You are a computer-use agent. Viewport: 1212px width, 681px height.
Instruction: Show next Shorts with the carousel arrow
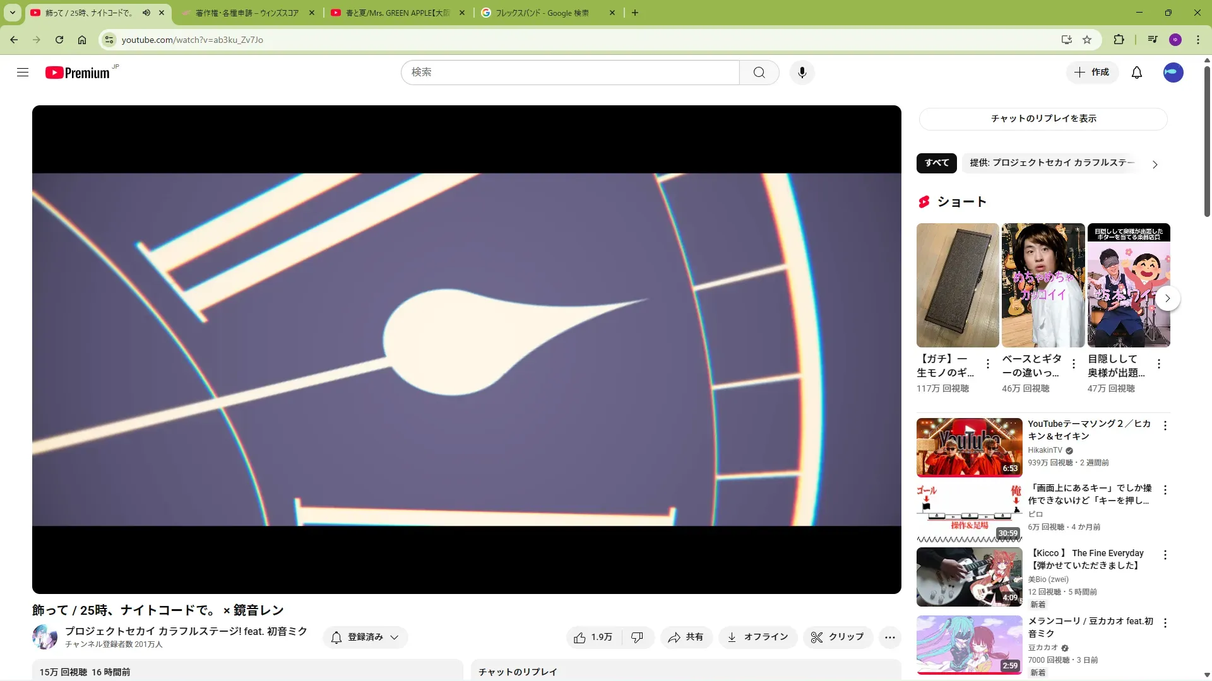tap(1167, 298)
